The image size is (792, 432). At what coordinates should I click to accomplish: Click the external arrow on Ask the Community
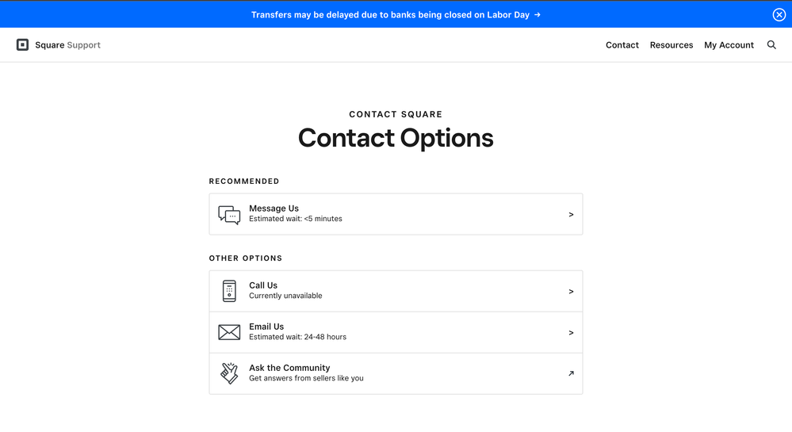click(571, 373)
